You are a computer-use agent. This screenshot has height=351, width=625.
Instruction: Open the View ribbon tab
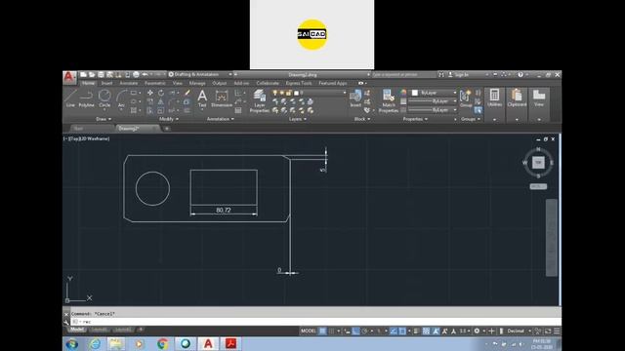[x=177, y=83]
